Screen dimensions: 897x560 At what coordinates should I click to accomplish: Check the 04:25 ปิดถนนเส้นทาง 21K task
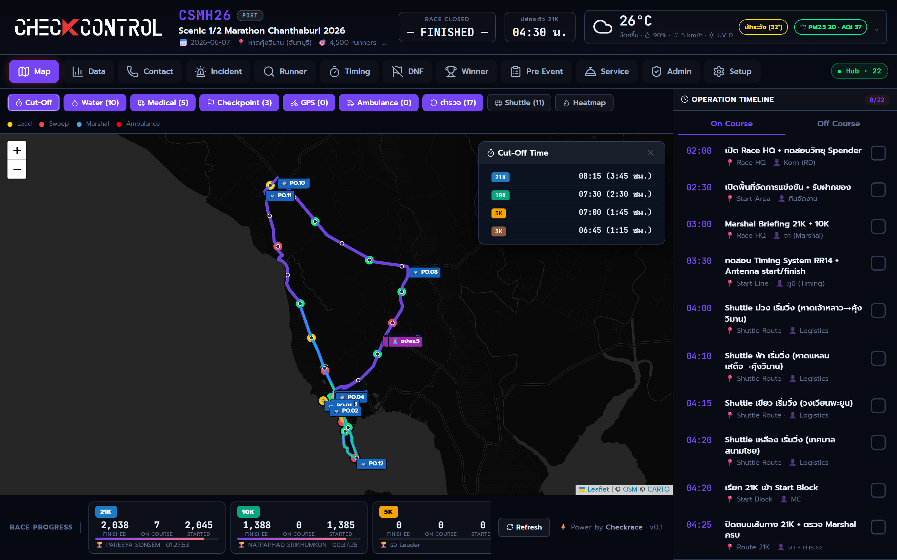878,527
